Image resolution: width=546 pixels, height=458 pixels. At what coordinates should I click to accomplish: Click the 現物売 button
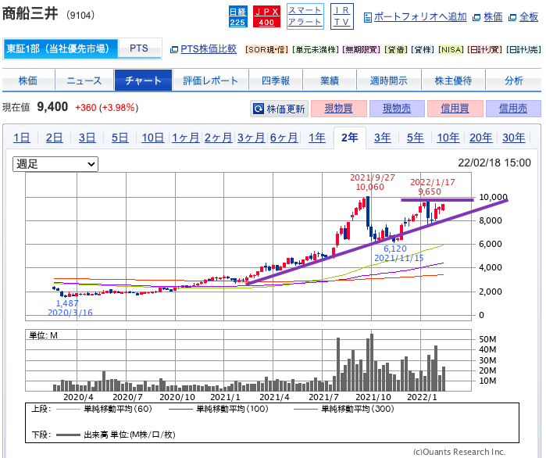[397, 109]
